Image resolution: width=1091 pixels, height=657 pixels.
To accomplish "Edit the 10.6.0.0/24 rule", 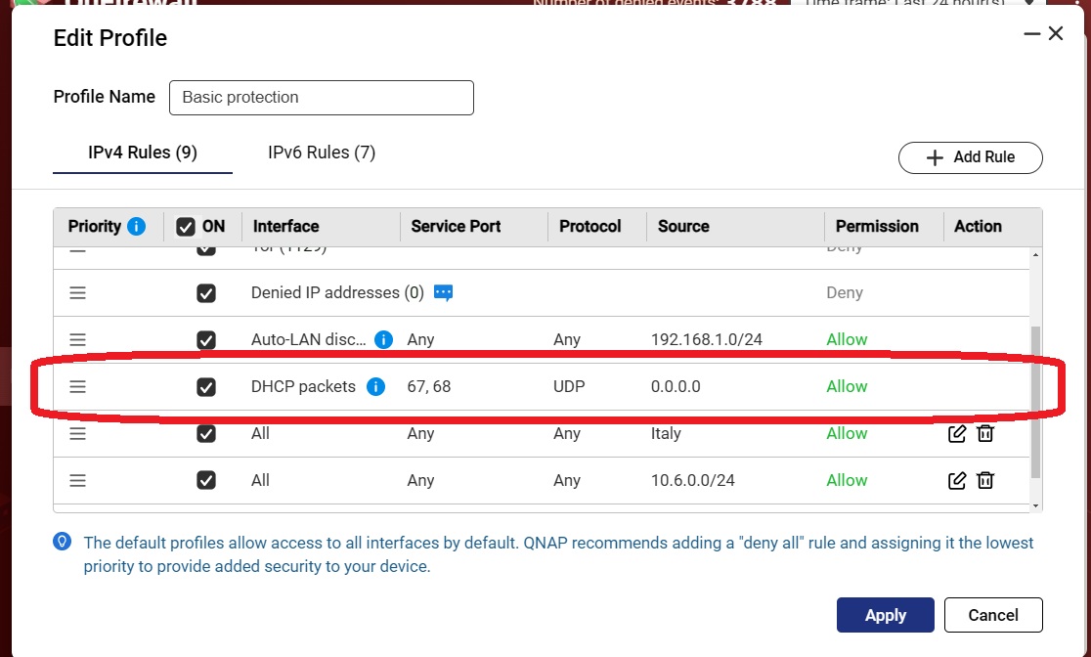I will coord(957,480).
